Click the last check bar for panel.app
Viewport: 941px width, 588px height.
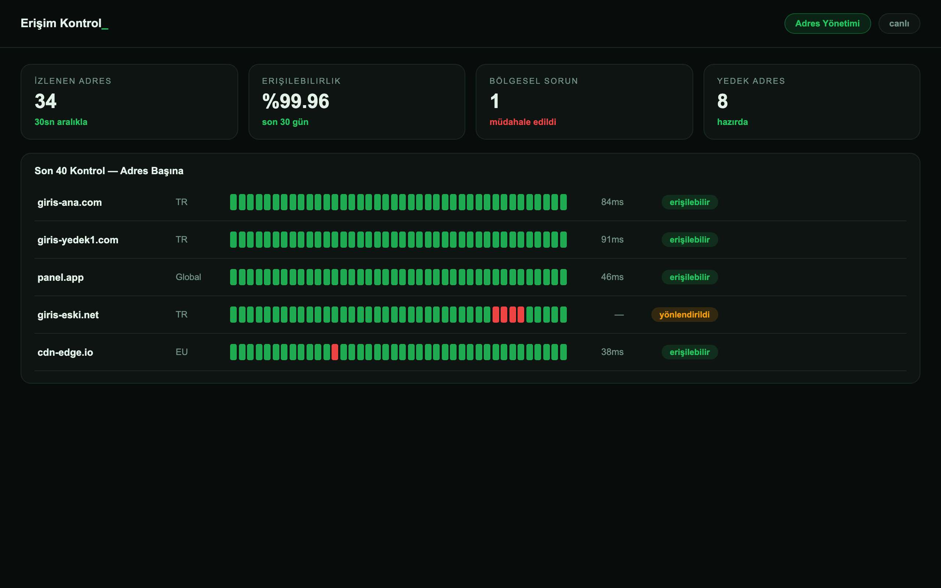pos(563,277)
